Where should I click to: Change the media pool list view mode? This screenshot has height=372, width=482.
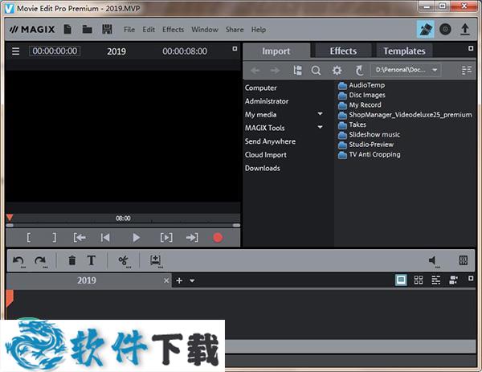[467, 71]
